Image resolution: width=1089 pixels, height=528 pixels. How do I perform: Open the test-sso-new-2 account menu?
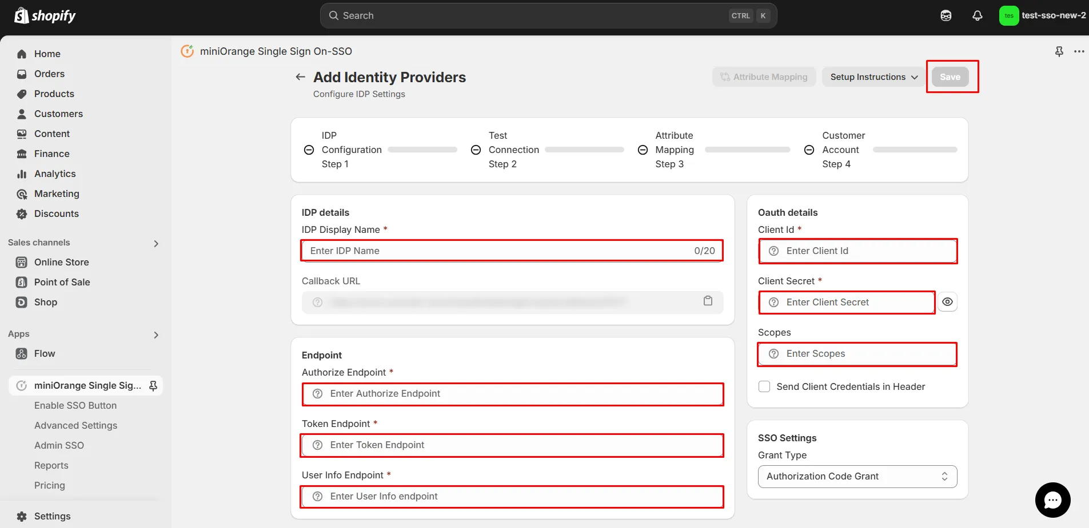click(x=1043, y=15)
